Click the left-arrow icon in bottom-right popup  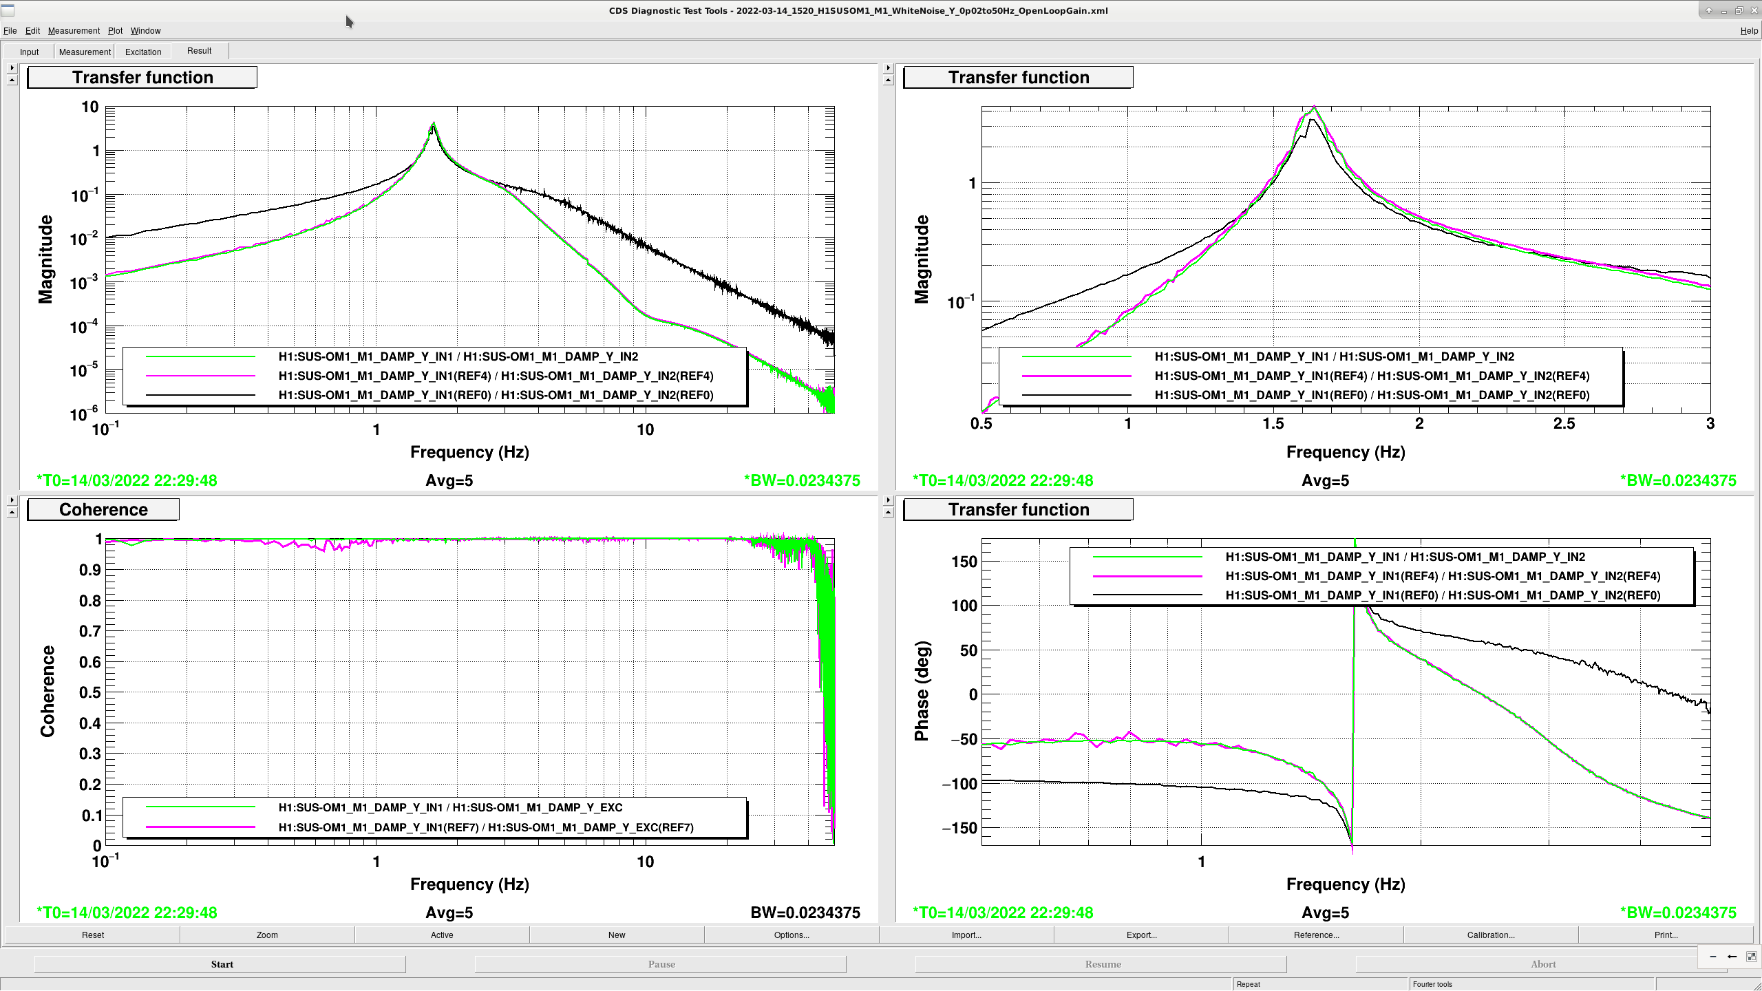1732,957
